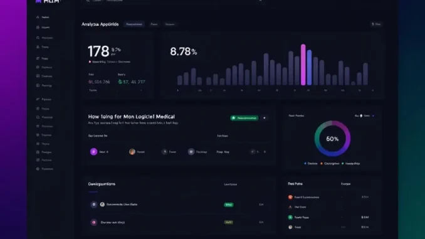The image size is (425, 239).
Task: Click the search magnifier in top bar
Action: [88, 1]
